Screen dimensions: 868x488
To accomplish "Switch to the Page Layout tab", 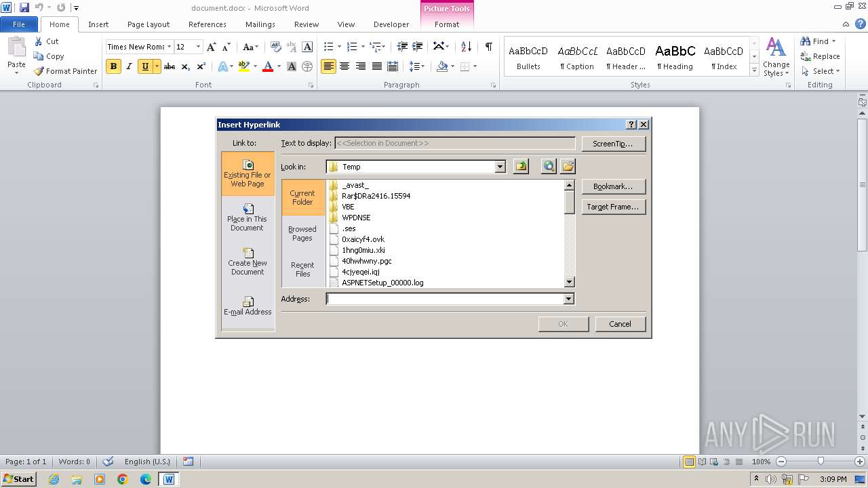I will click(x=149, y=24).
